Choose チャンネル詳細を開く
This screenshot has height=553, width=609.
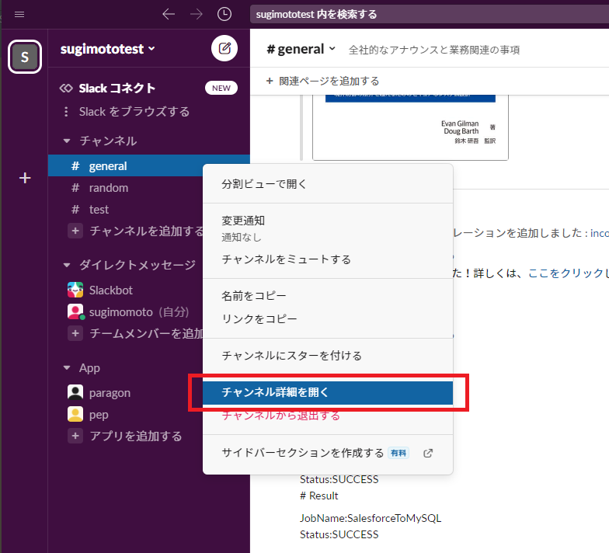(x=328, y=393)
